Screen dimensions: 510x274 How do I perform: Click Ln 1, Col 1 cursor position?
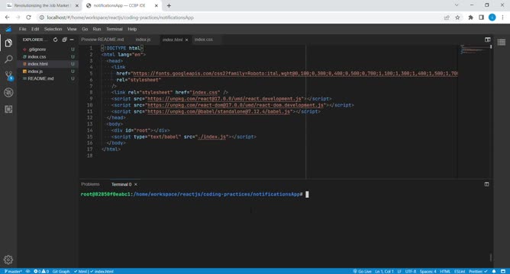(384, 272)
